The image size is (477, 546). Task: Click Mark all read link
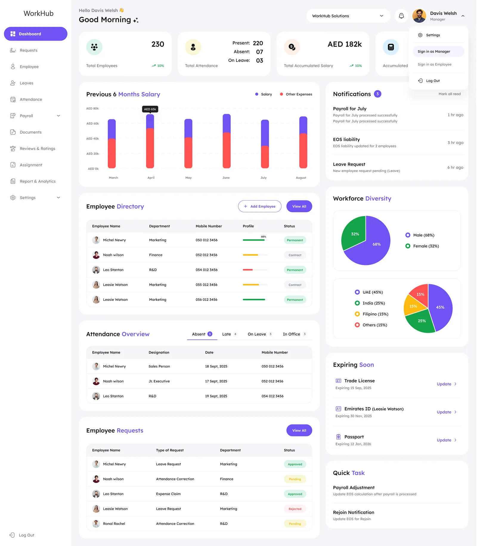click(450, 94)
